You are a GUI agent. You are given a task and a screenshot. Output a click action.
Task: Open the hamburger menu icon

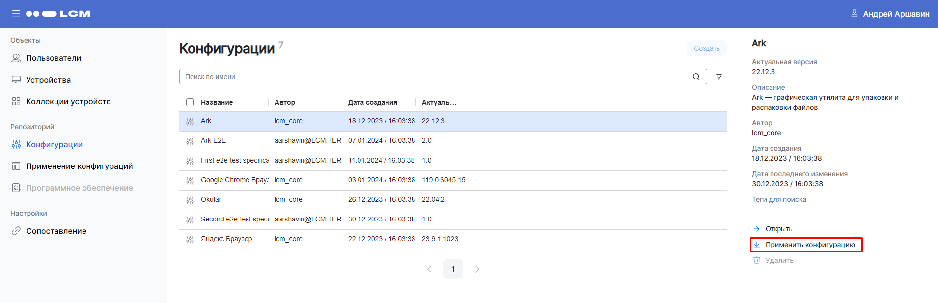16,14
